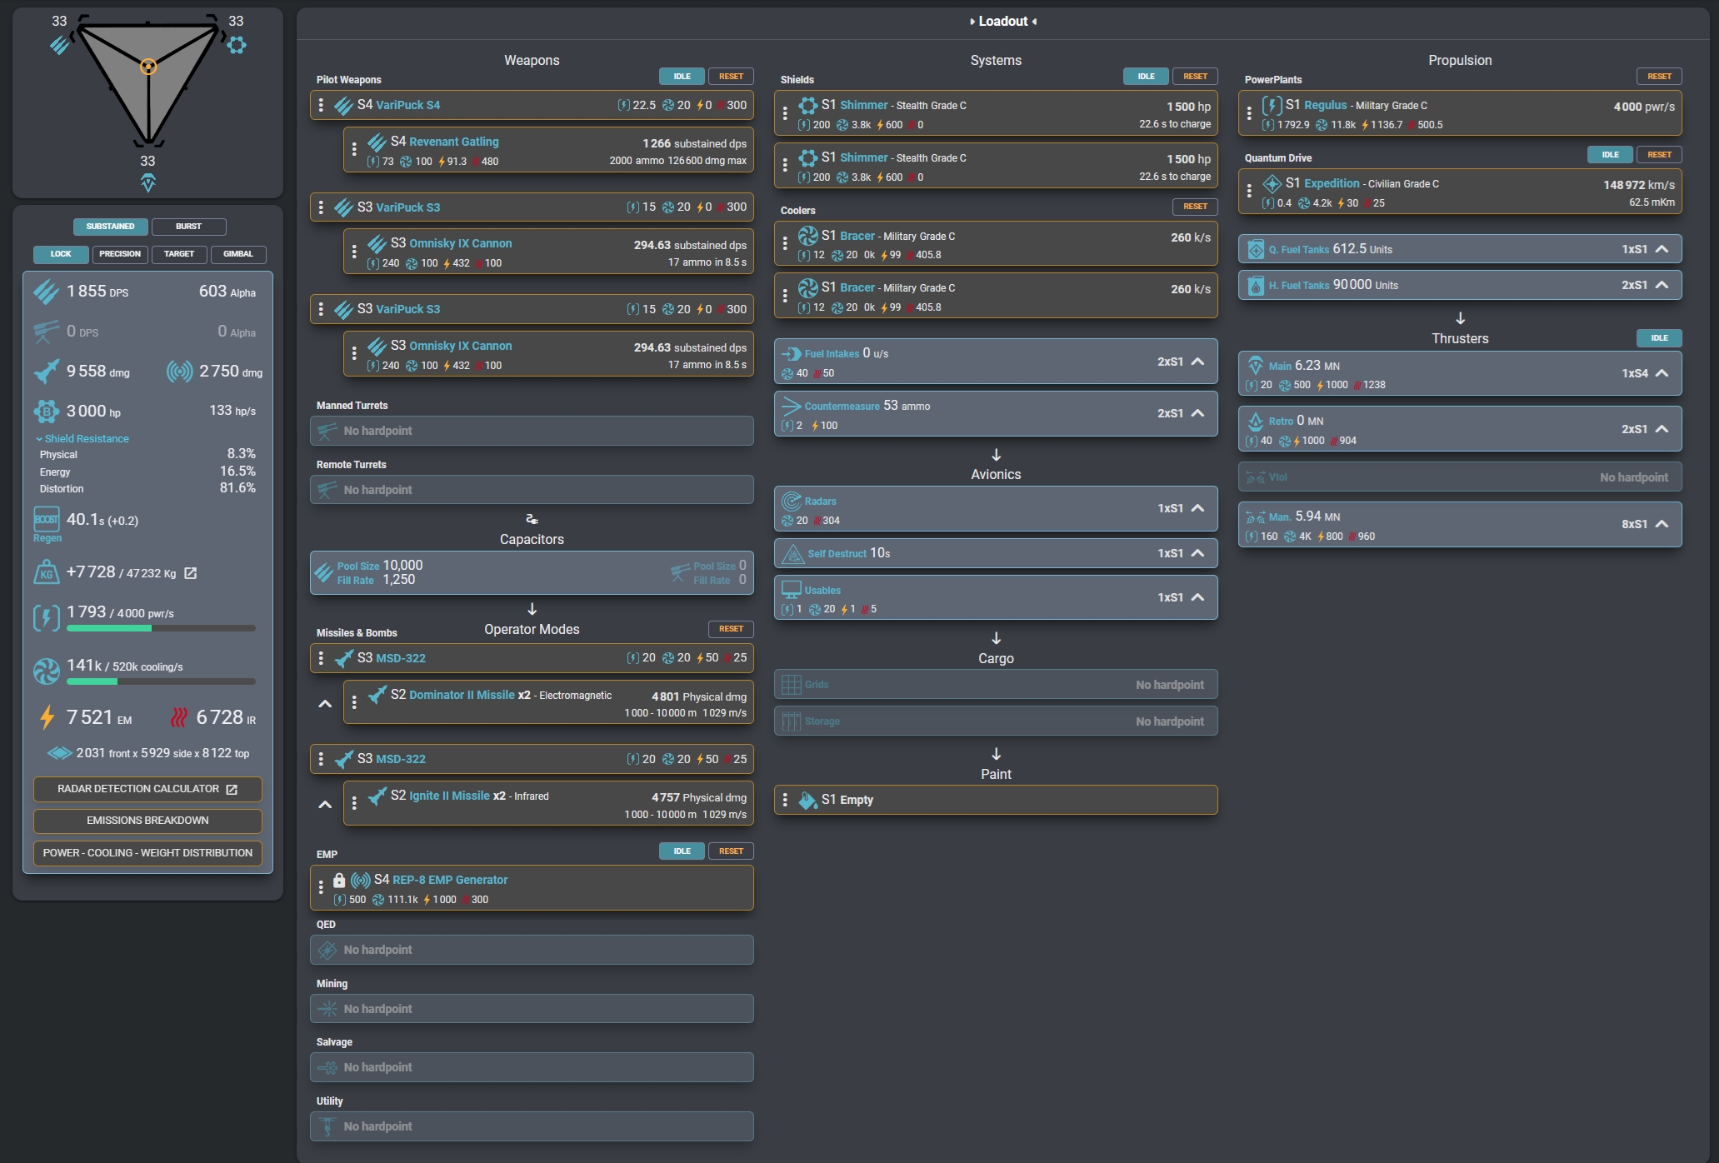Toggle the Shields IDLE button
Viewport: 1719px width, 1163px height.
point(1146,77)
